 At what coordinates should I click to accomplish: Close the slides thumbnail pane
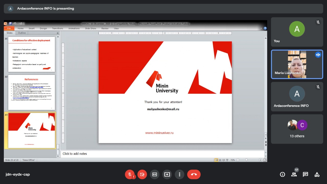click(57, 33)
